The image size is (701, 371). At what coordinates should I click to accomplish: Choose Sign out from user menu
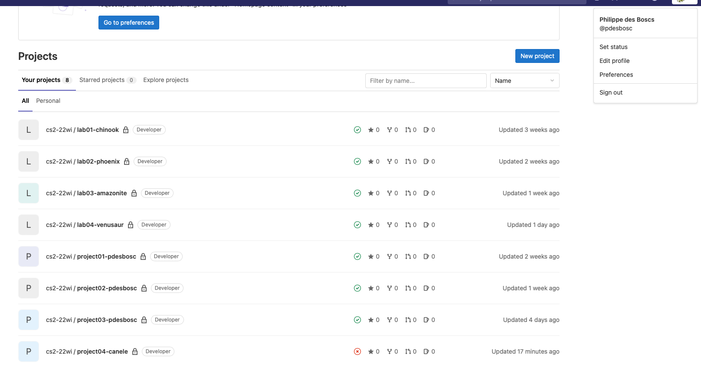point(611,92)
